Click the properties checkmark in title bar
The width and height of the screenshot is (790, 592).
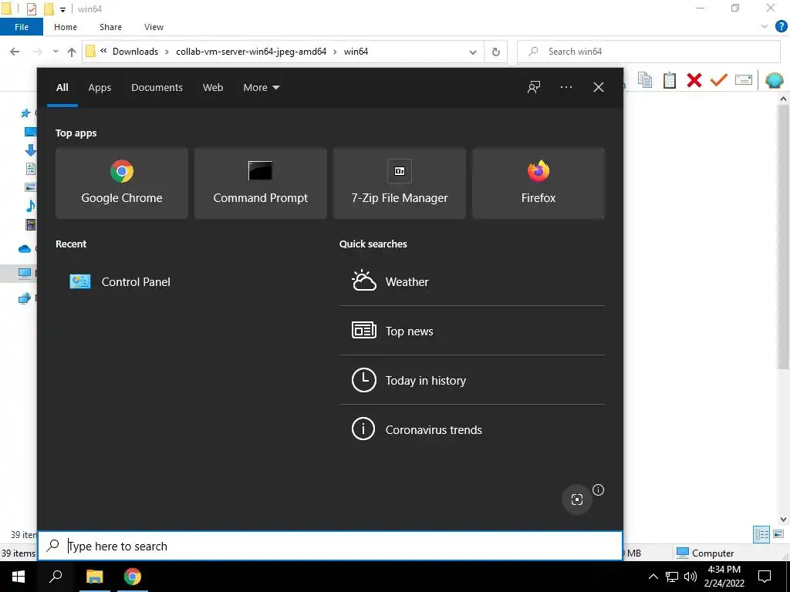[x=31, y=8]
